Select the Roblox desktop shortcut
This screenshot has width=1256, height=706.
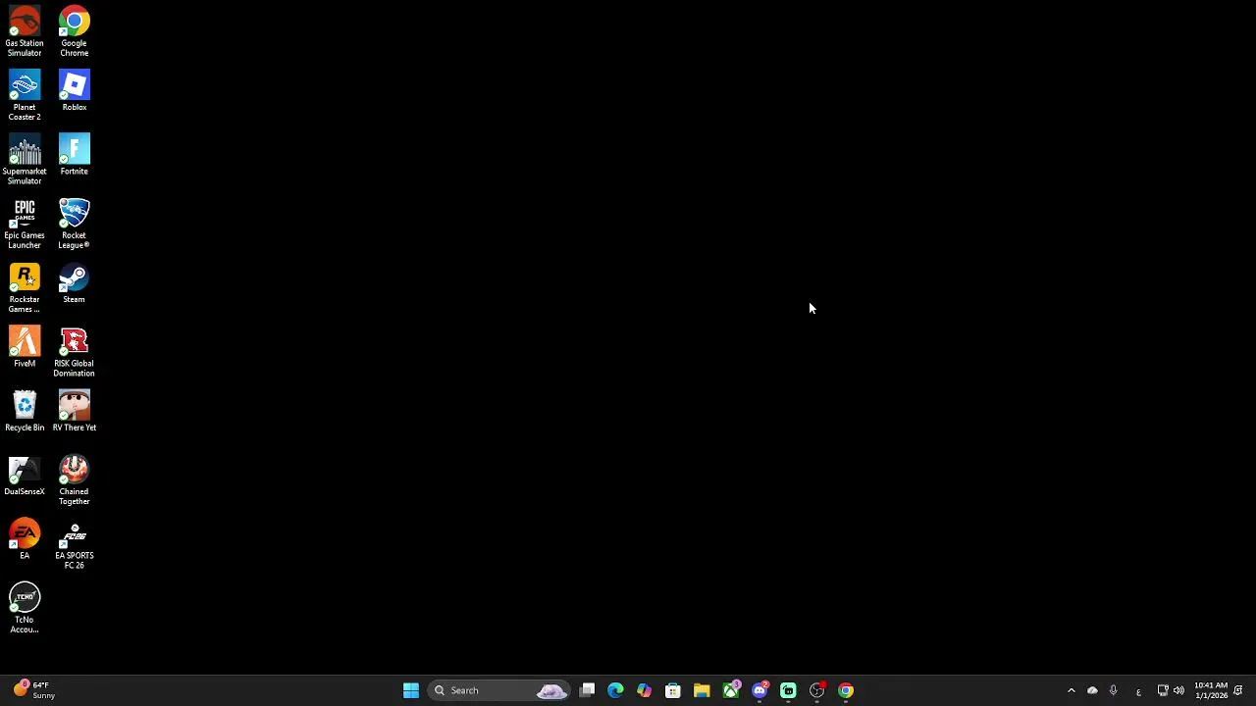(74, 90)
